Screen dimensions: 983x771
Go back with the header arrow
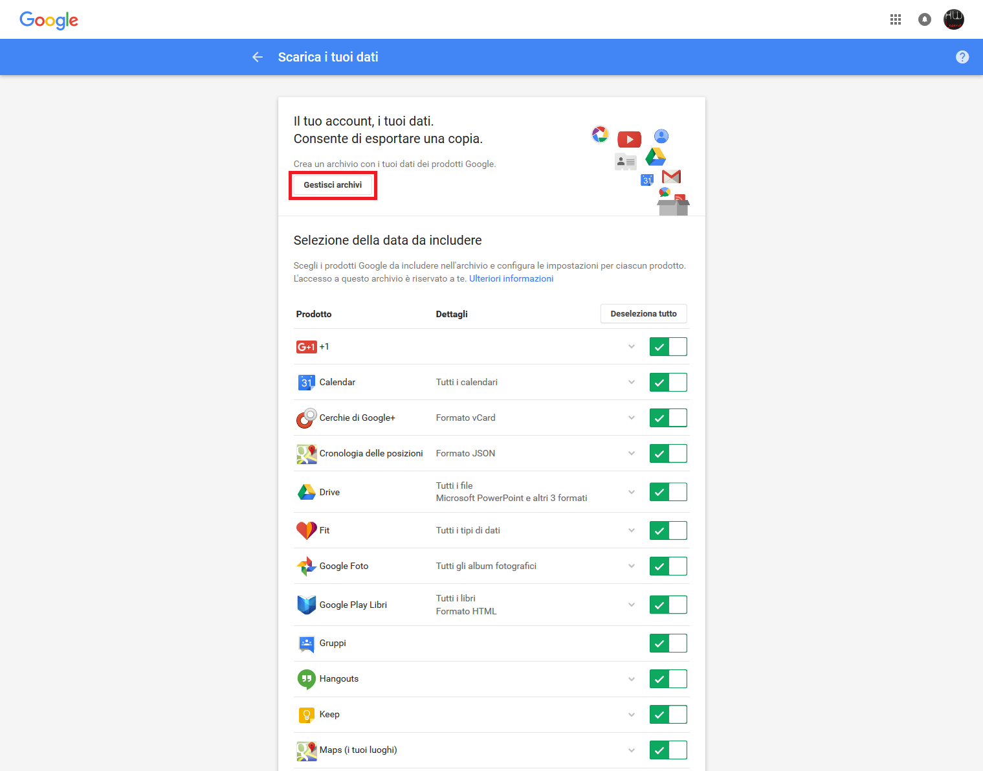[258, 57]
